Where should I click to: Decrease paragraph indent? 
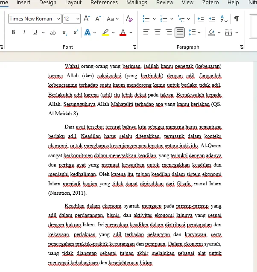pyautogui.click(x=201, y=18)
